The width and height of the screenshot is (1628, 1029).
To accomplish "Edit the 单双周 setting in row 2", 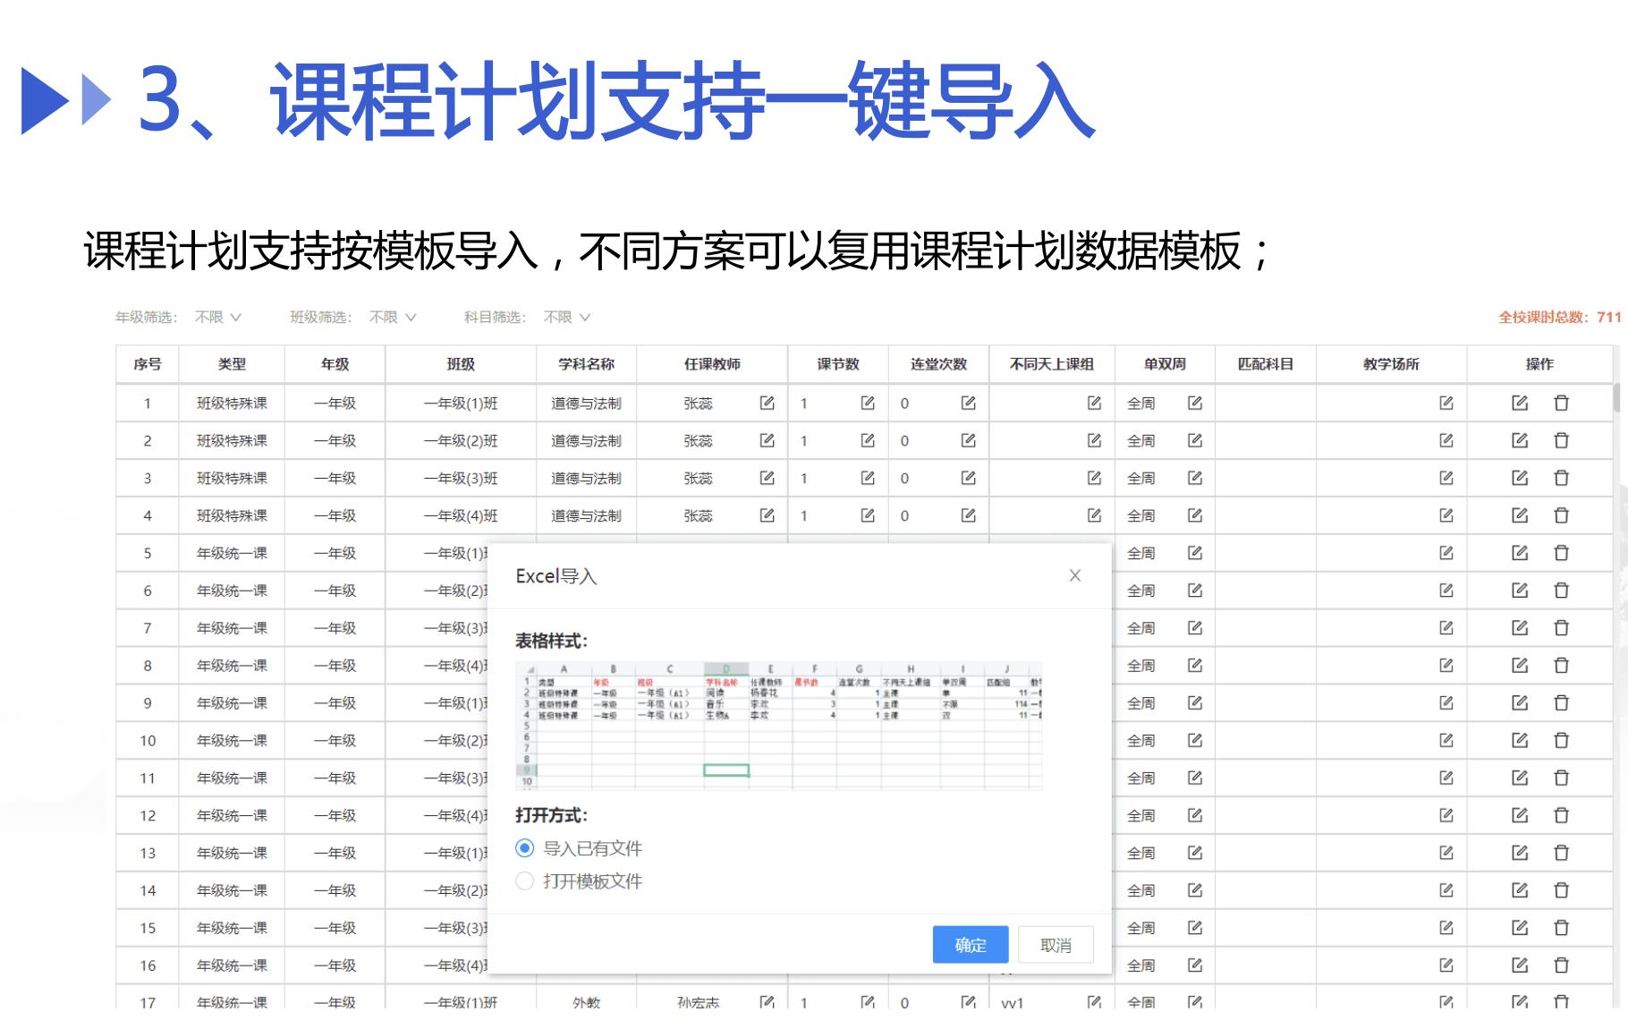I will (x=1193, y=440).
